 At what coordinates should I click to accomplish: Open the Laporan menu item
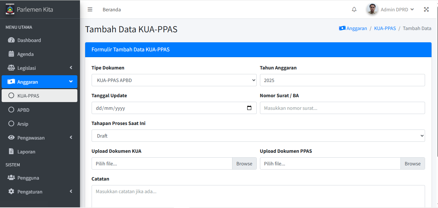pos(26,151)
